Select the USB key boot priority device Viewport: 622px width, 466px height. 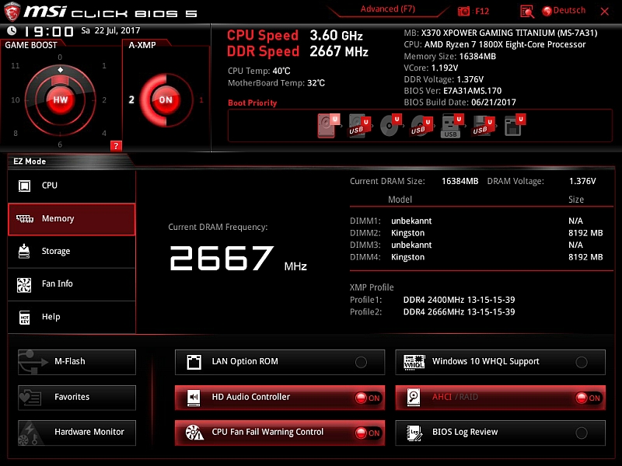[452, 126]
